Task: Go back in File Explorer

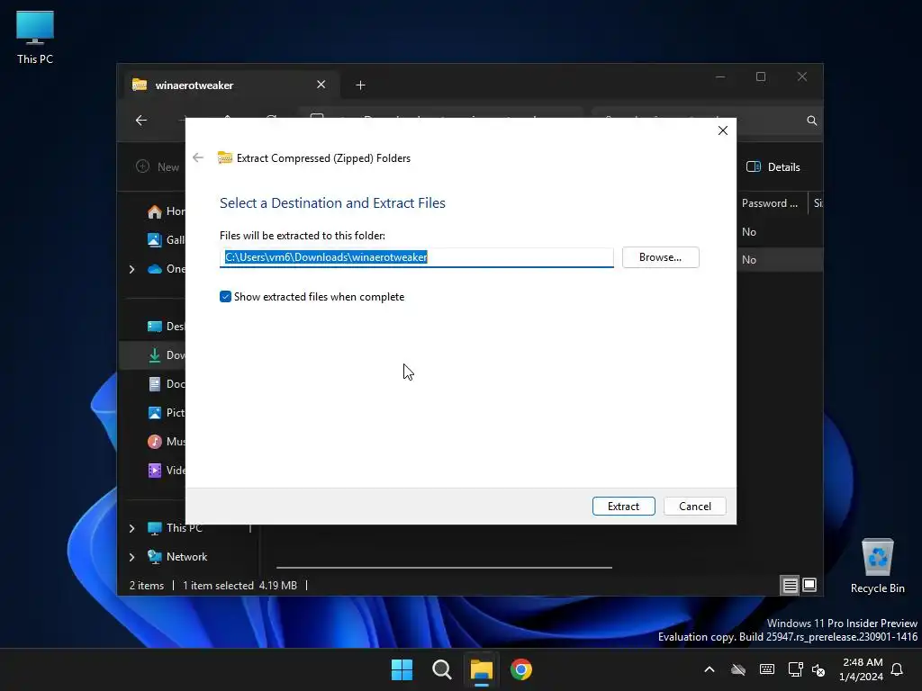Action: (141, 121)
